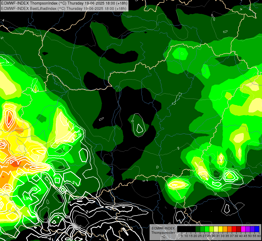Click the blue 55-60 legend swatch
The width and height of the screenshot is (262, 241).
pyautogui.click(x=257, y=229)
